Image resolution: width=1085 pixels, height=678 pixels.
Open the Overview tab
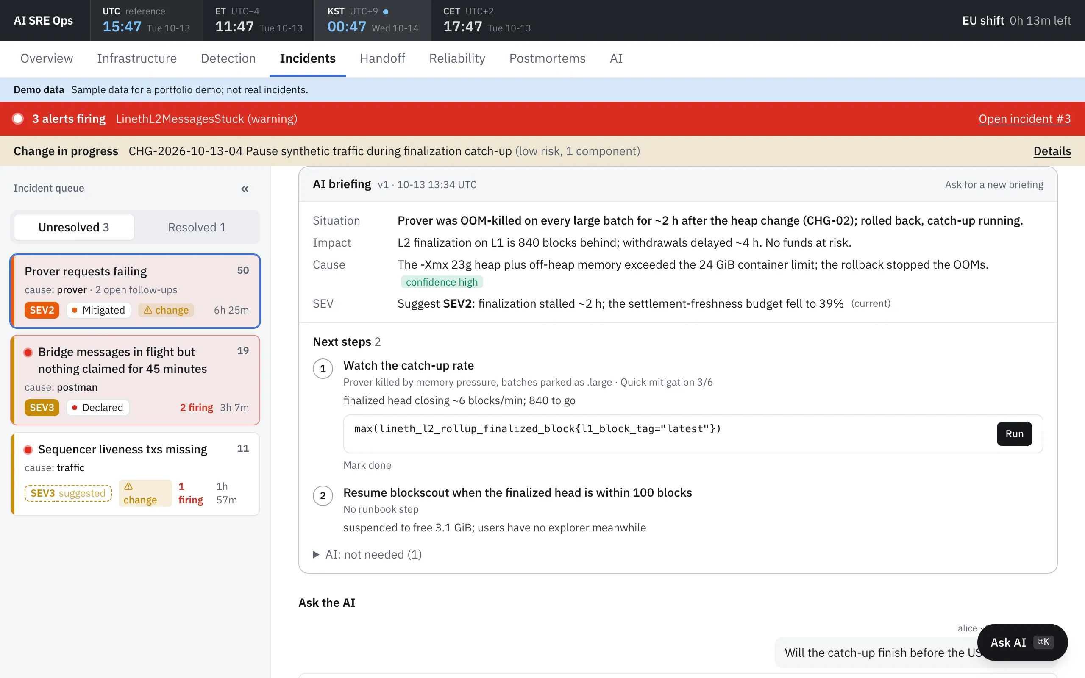[x=47, y=58]
